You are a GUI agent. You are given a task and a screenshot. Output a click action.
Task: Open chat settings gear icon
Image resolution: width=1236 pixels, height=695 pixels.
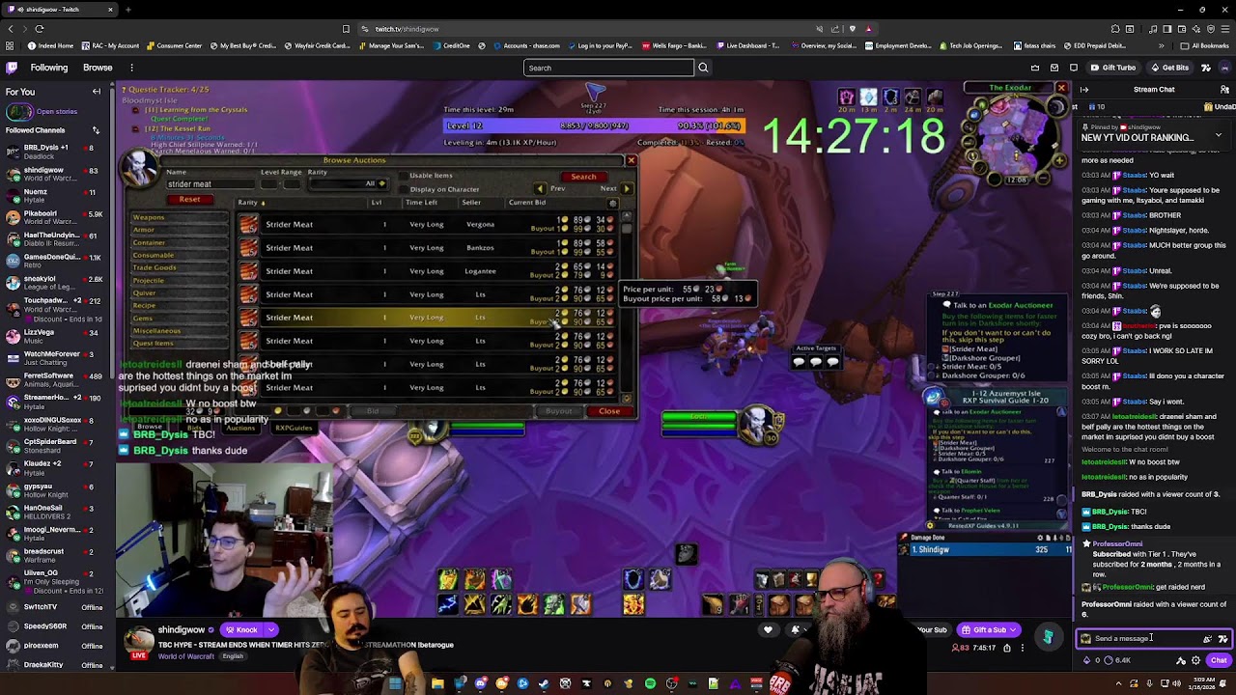[1196, 660]
